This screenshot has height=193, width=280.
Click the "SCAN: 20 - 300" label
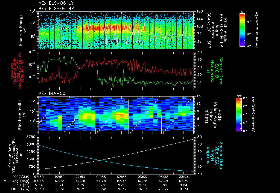[x=209, y=30]
